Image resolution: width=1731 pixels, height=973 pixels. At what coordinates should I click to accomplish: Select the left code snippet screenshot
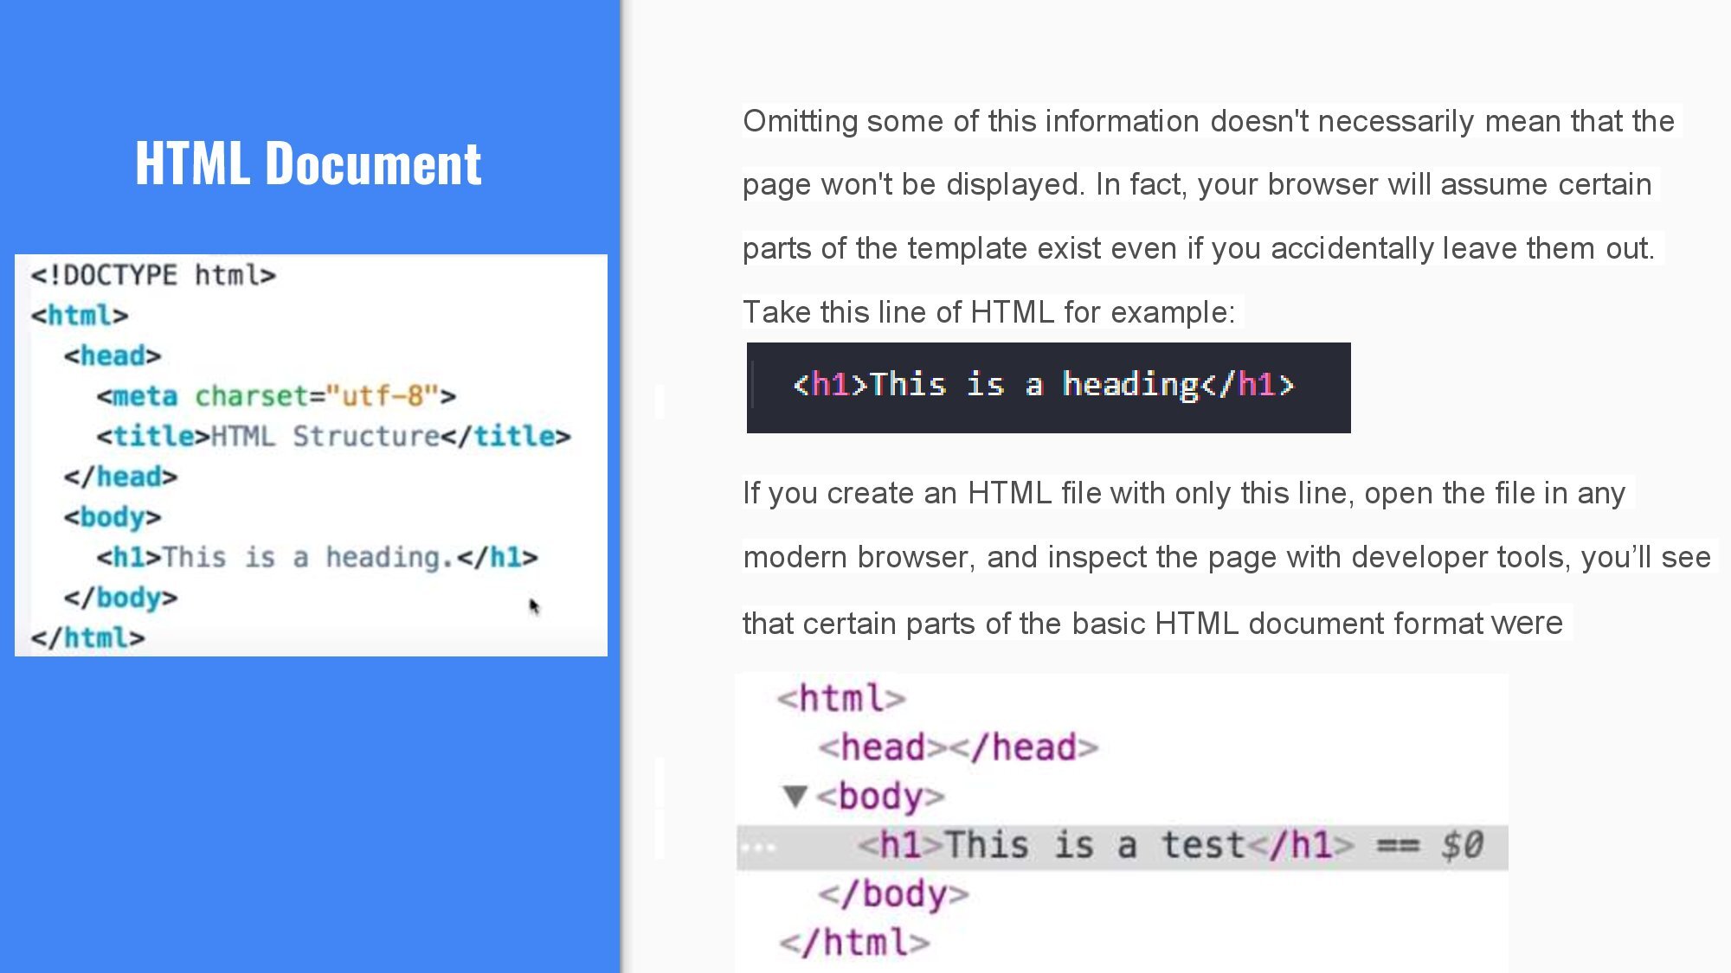click(x=312, y=454)
